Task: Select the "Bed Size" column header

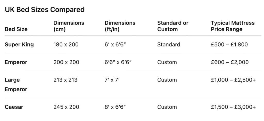Action: pos(16,29)
